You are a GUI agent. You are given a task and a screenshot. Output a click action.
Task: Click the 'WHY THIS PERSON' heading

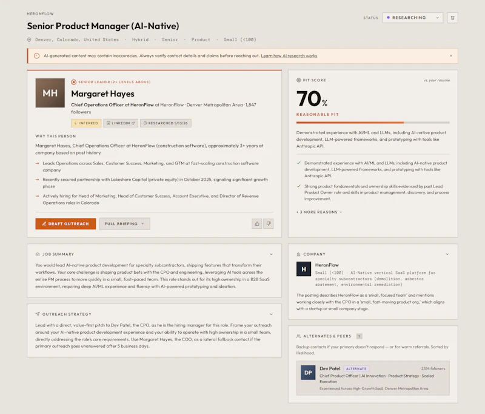tap(55, 136)
